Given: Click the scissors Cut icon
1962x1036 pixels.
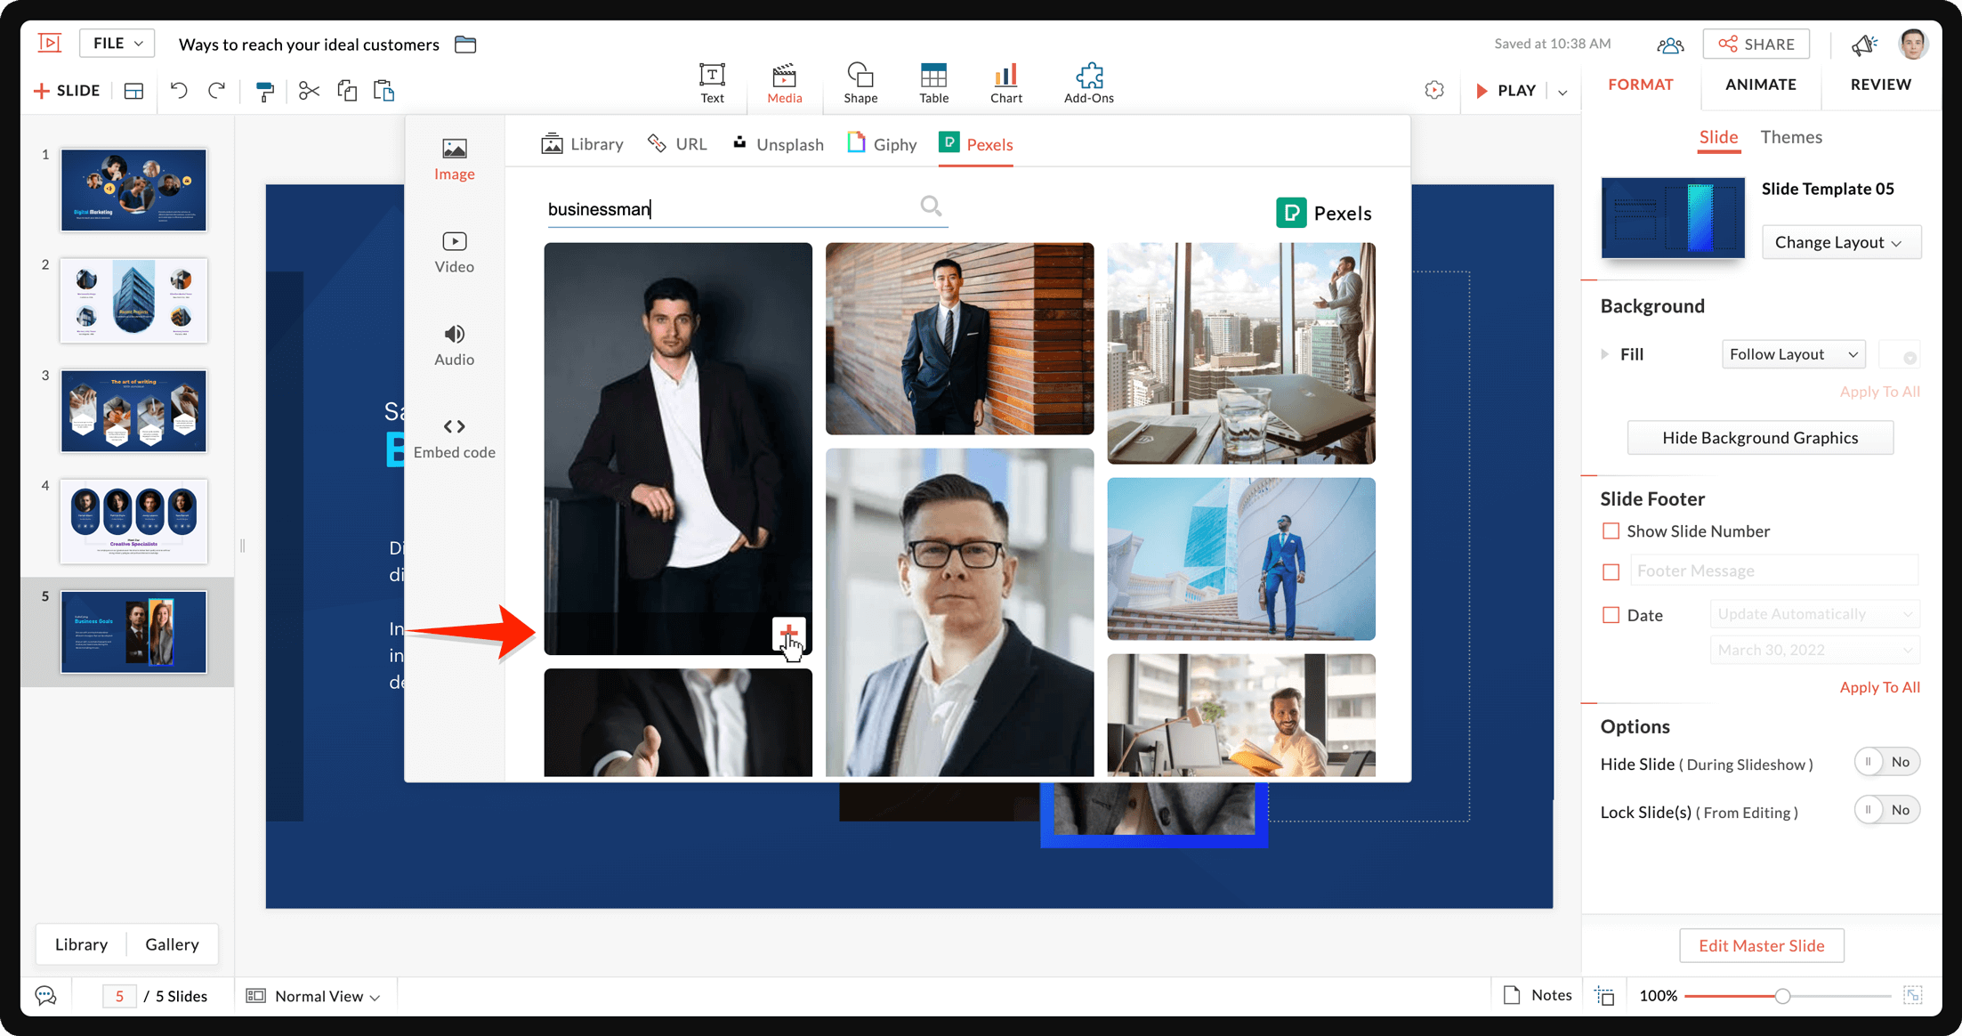Looking at the screenshot, I should click(309, 91).
